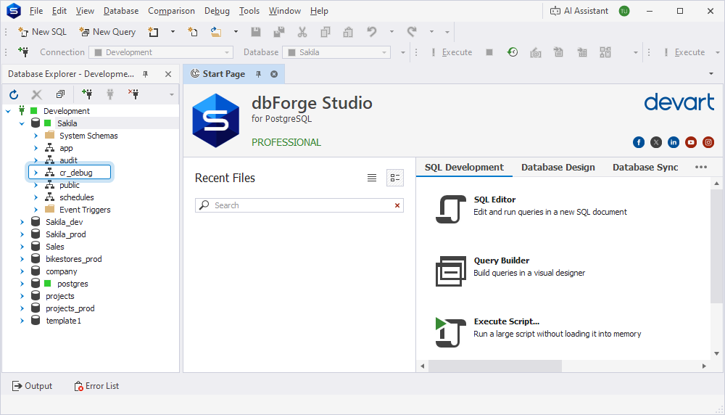Open the Output panel
This screenshot has height=415, width=725.
[x=32, y=386]
